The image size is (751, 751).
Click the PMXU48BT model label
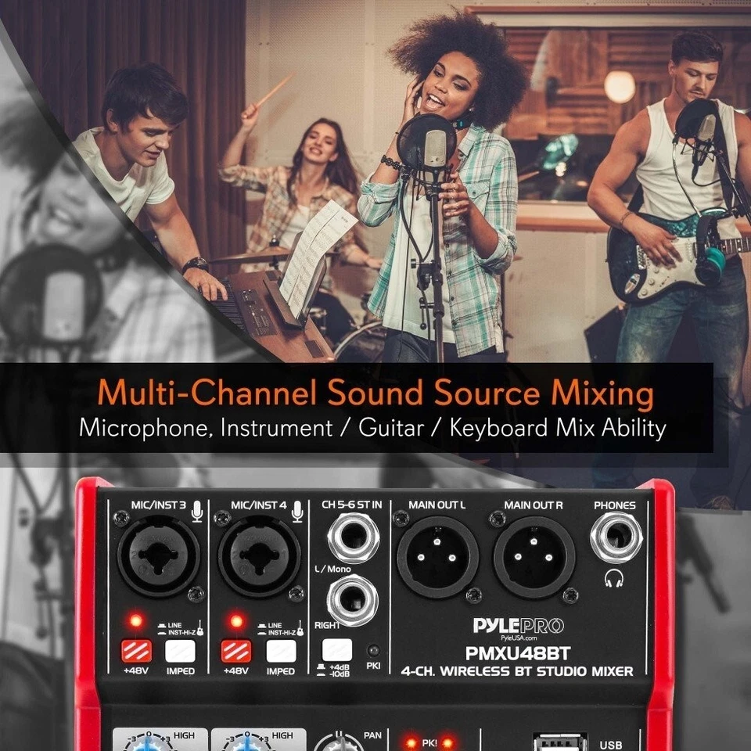point(517,654)
